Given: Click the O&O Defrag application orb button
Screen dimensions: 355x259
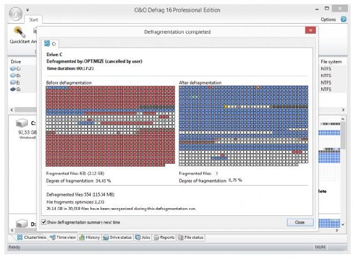Looking at the screenshot, I should [x=15, y=14].
